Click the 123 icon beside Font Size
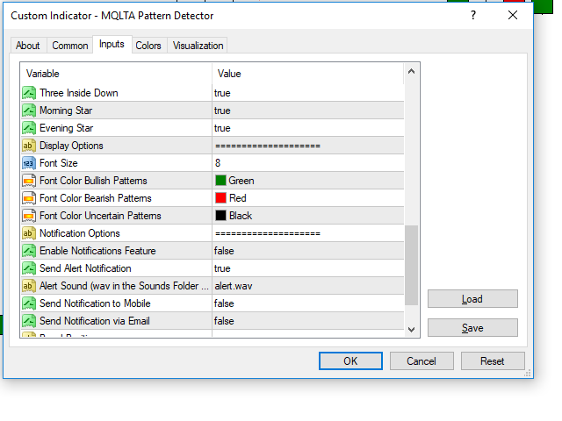Screen dimensions: 562x421 tap(29, 163)
